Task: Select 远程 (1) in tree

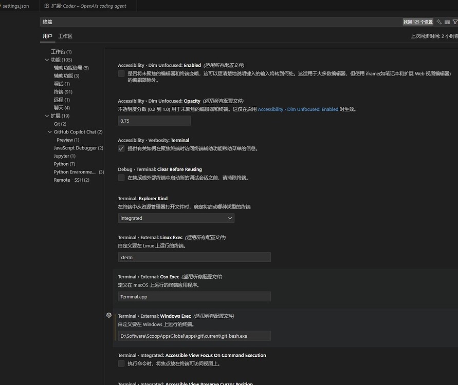Action: pos(62,100)
